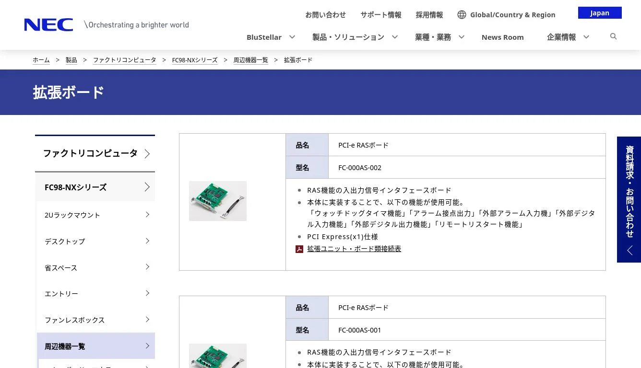Click the chevron on 省スペース row

[147, 267]
